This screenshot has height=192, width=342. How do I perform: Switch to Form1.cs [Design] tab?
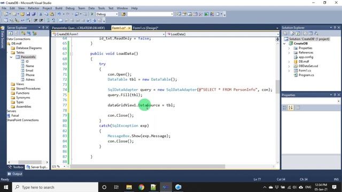[145, 28]
